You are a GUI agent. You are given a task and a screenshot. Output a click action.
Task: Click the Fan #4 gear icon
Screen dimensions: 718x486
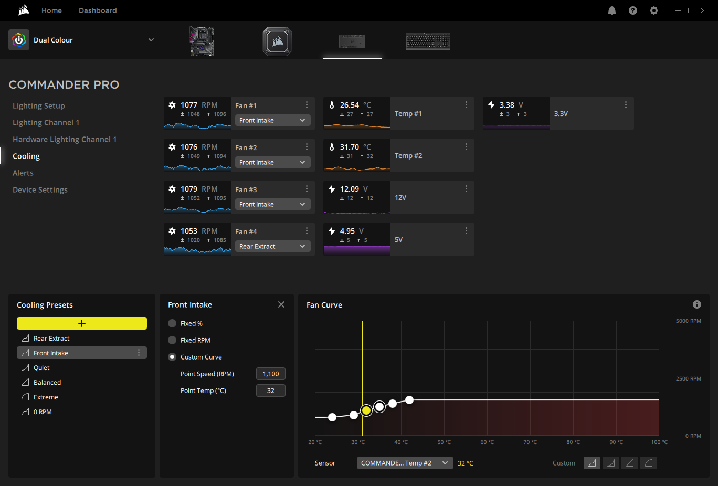pos(172,231)
